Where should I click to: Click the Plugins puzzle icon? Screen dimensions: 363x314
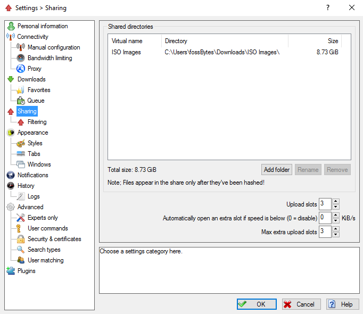(11, 271)
